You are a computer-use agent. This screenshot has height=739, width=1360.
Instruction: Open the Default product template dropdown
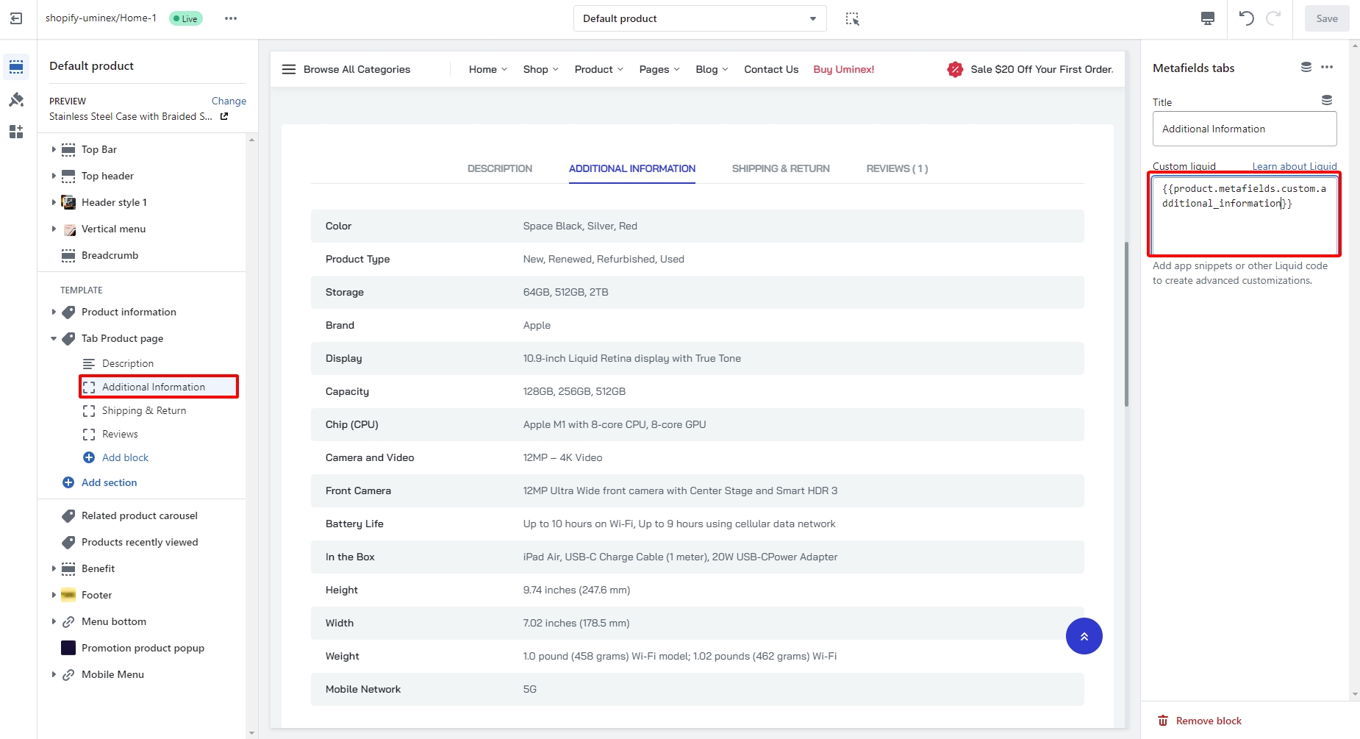699,18
